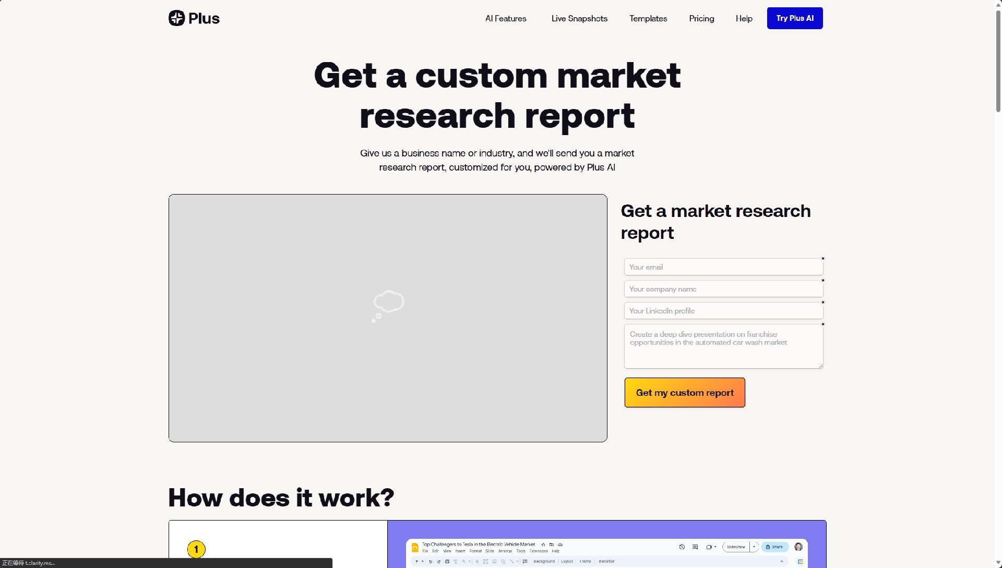Open the version history clock icon

pyautogui.click(x=682, y=547)
